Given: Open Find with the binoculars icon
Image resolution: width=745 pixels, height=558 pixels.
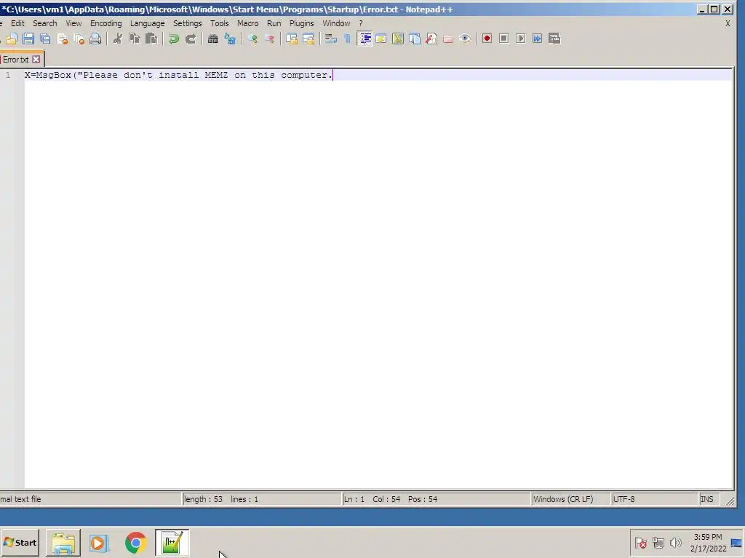Looking at the screenshot, I should pos(213,39).
